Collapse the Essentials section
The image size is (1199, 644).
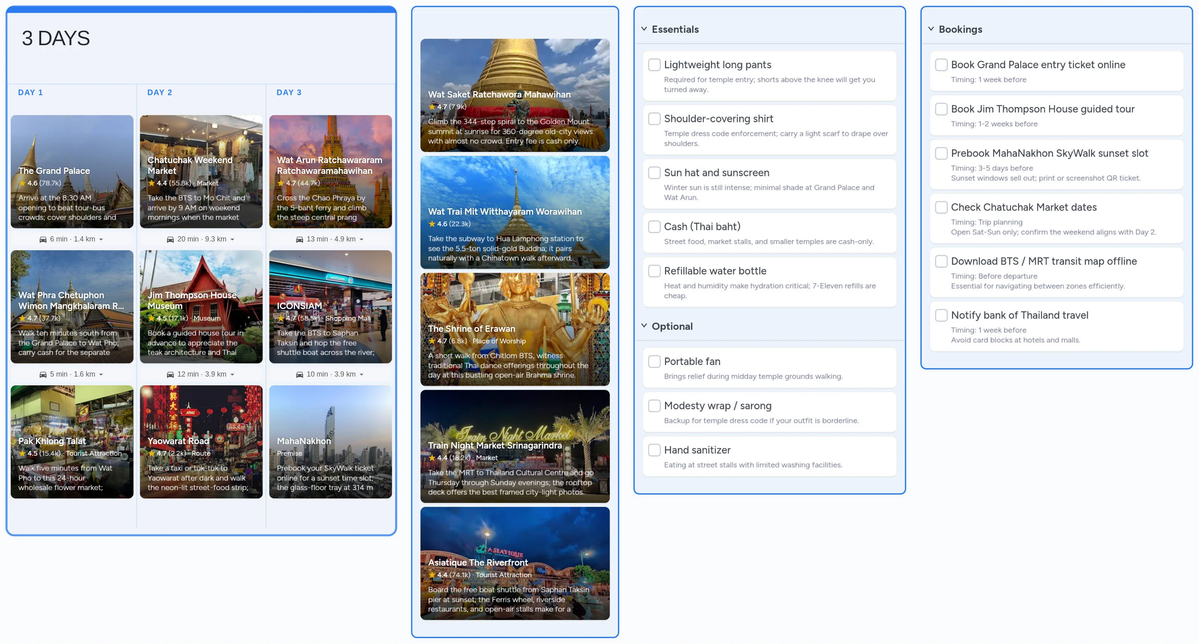644,29
